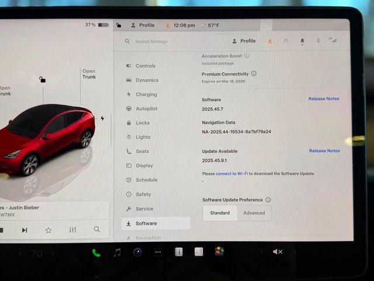Open the Controls settings menu
This screenshot has width=374, height=281.
coord(146,66)
